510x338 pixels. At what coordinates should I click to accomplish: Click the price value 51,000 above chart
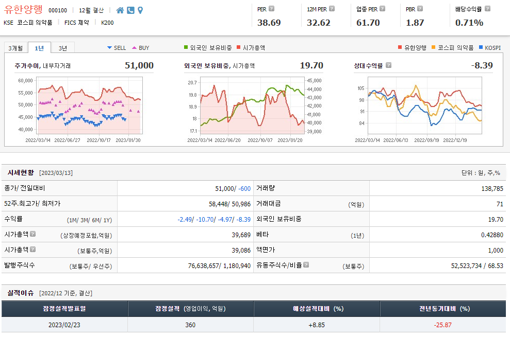[x=139, y=65]
